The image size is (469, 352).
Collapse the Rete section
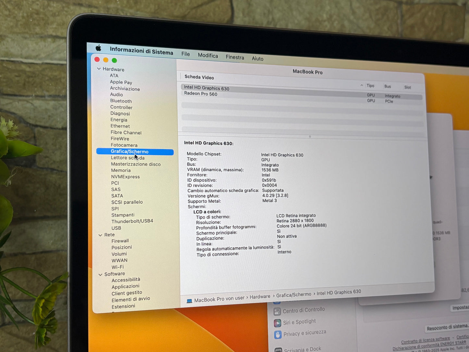pos(100,235)
